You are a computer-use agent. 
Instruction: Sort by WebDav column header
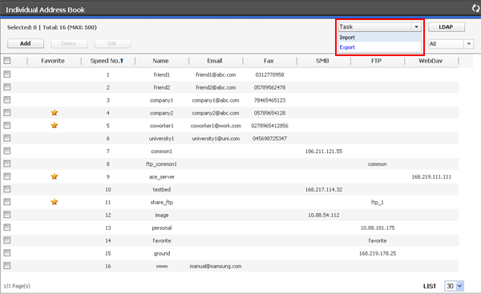(x=430, y=61)
